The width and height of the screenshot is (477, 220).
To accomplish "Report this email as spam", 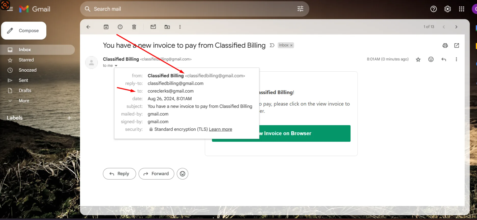I will click(x=120, y=27).
